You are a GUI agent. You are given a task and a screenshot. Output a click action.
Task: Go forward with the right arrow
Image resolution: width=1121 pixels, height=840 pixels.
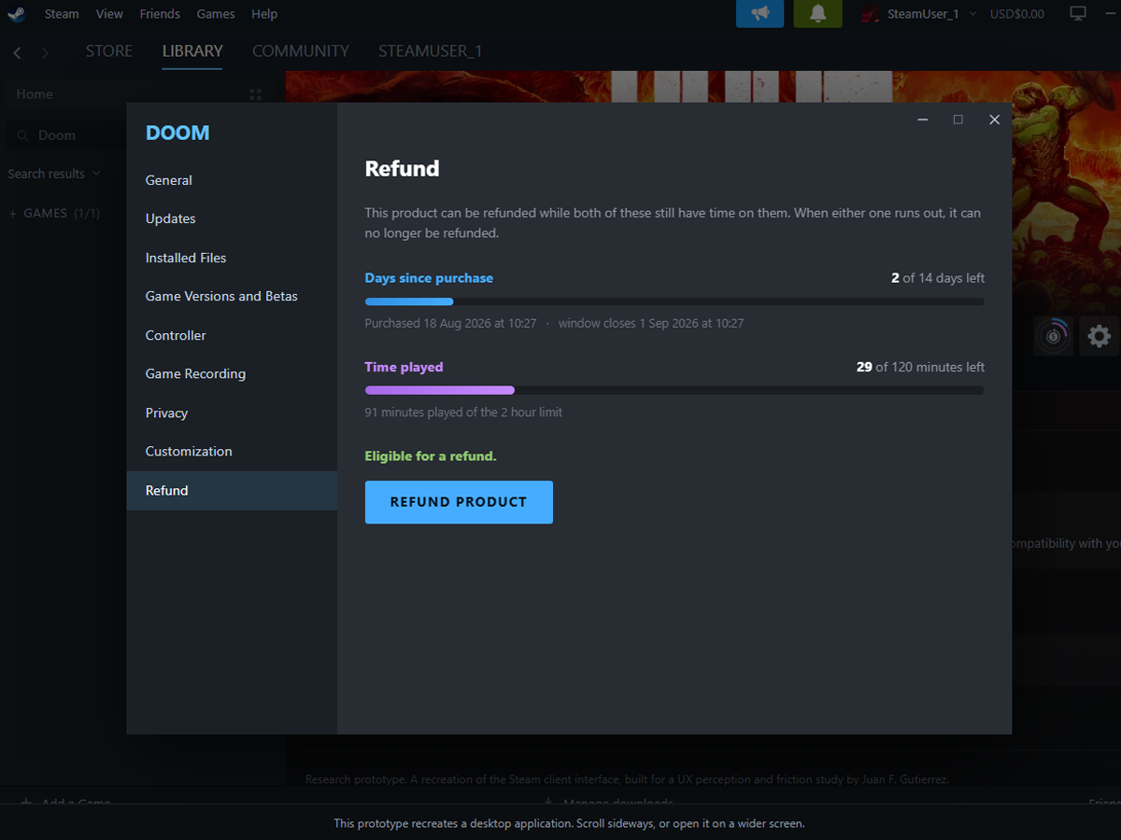click(x=45, y=52)
